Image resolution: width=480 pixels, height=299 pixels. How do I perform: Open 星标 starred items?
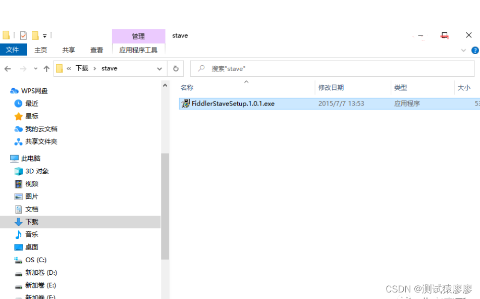click(31, 116)
